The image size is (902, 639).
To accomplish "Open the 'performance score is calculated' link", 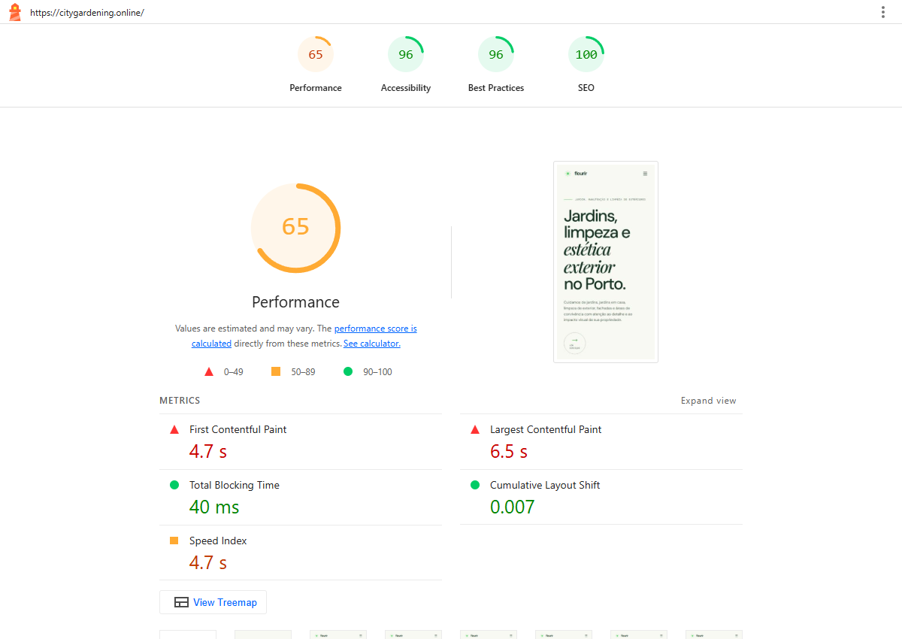I will click(x=304, y=336).
